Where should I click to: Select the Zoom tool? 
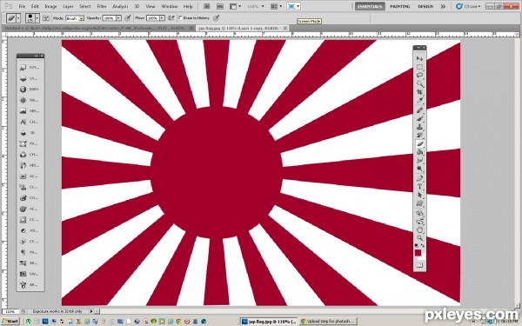pyautogui.click(x=419, y=238)
